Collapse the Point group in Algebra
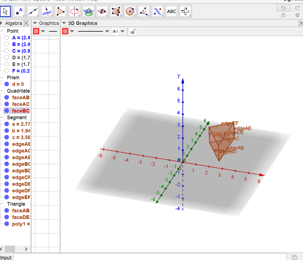The image size is (303, 260). point(2,31)
